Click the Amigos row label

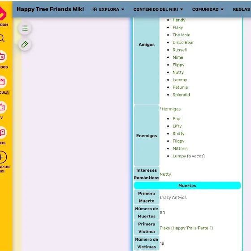[x=147, y=44]
